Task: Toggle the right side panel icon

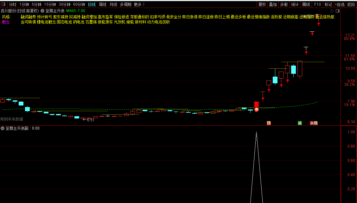Action: (338, 11)
